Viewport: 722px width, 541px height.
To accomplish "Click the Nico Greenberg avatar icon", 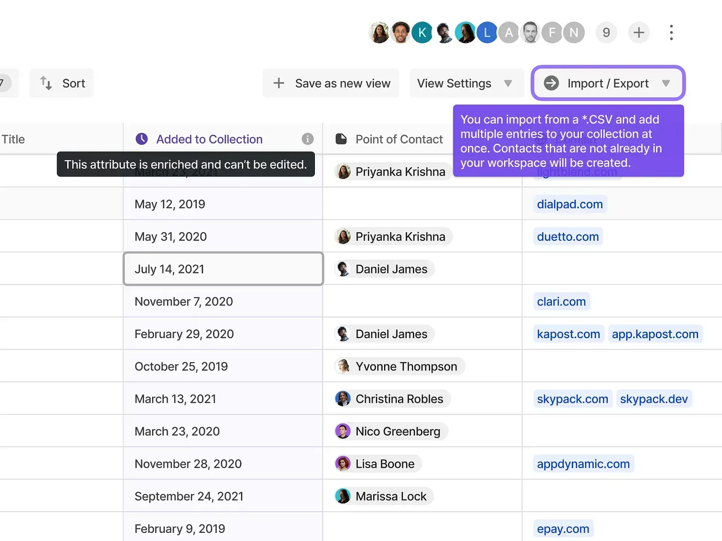I will pos(343,431).
